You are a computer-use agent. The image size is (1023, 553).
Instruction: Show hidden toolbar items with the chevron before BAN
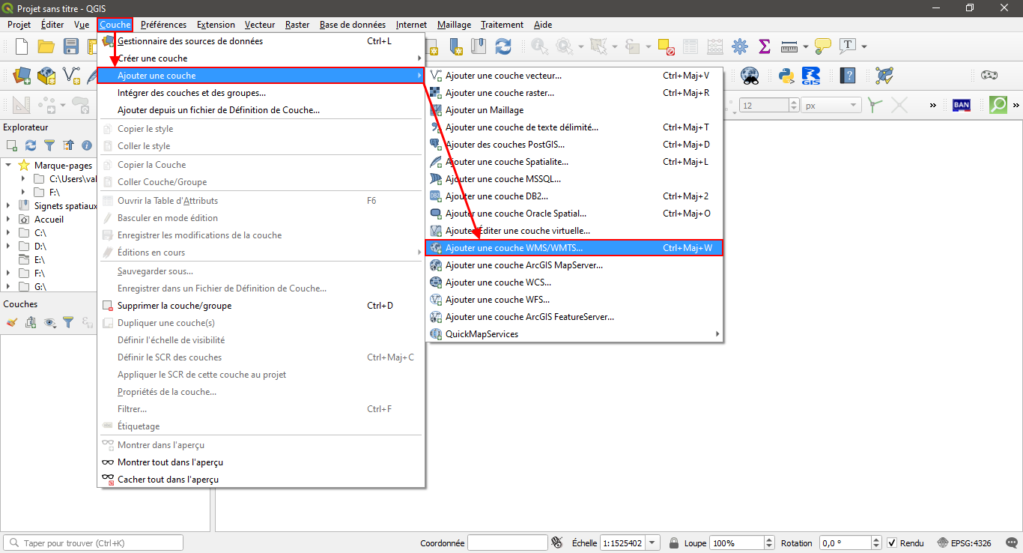(x=933, y=106)
